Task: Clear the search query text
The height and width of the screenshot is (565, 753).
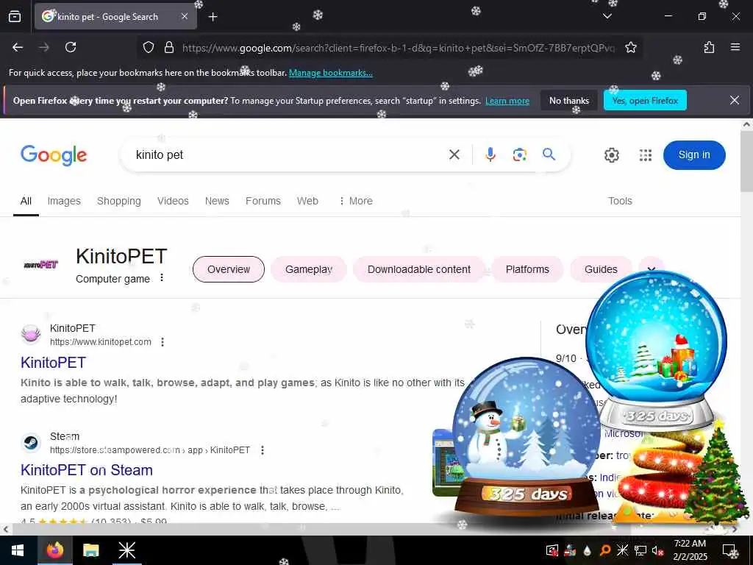Action: point(454,154)
